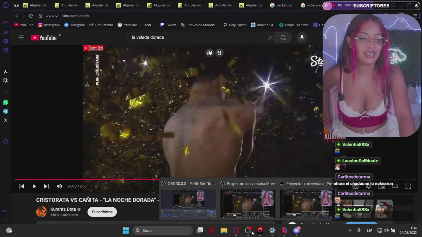
Task: Show hidden system tray icons
Action: (350, 230)
